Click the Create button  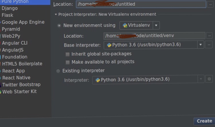[x=204, y=121]
